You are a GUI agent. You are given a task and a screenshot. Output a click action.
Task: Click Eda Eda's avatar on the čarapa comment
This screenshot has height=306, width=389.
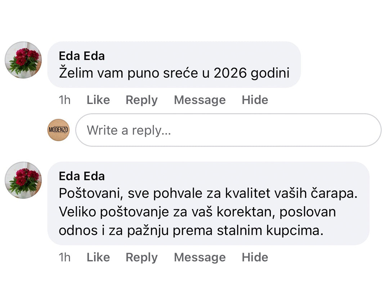point(23,180)
